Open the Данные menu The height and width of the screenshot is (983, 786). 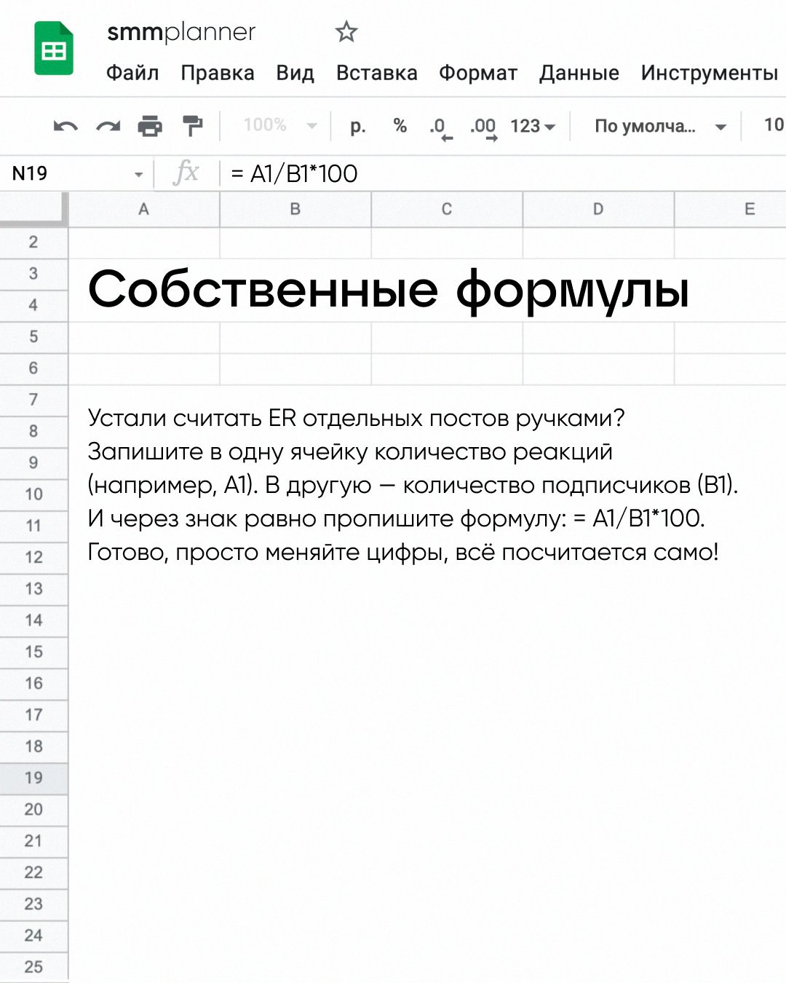click(579, 73)
